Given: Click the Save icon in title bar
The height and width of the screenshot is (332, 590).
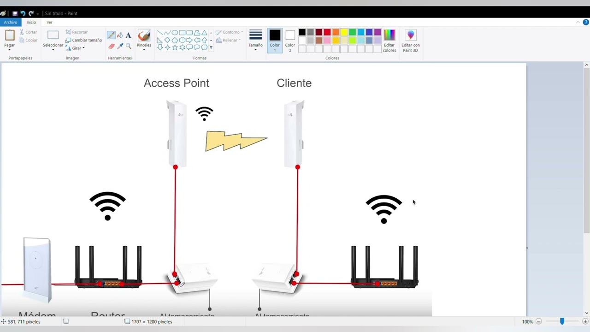Looking at the screenshot, I should tap(15, 13).
